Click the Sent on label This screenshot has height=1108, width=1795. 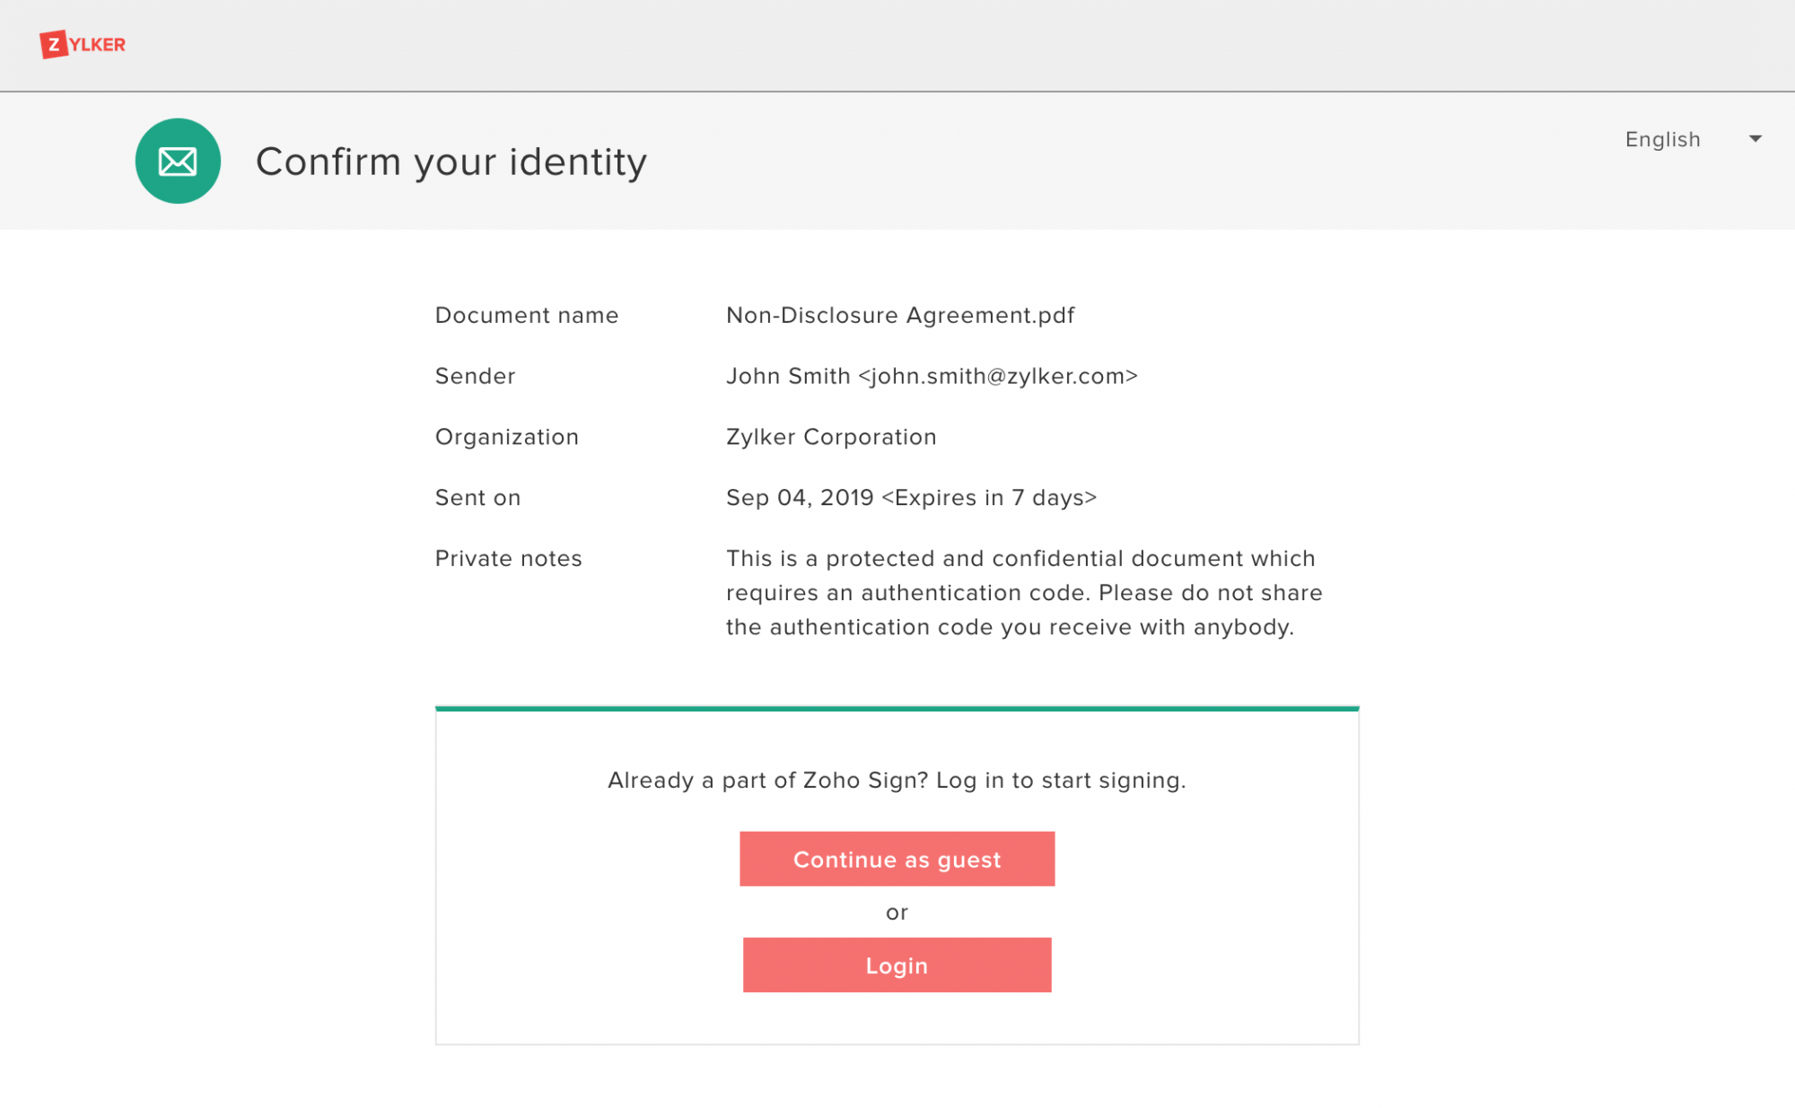[x=477, y=498]
